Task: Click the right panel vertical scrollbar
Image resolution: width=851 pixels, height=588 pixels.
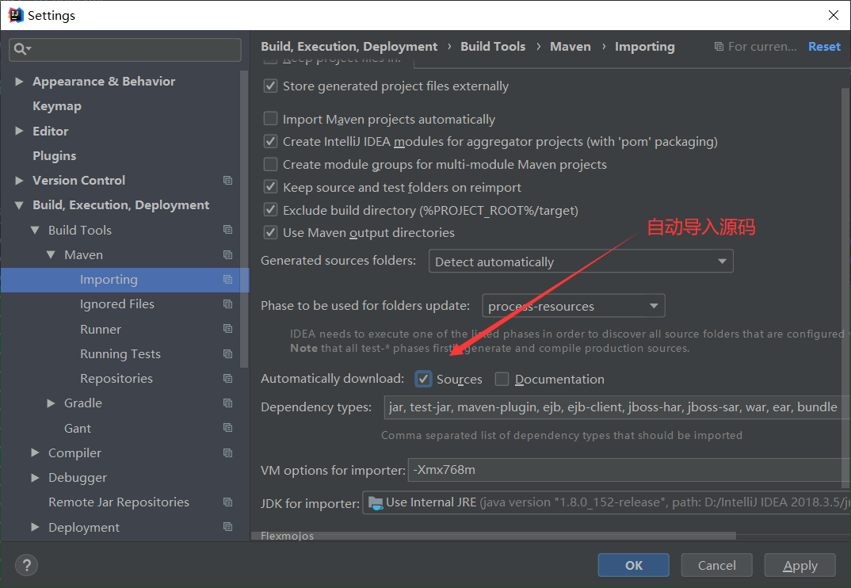Action: click(x=845, y=288)
